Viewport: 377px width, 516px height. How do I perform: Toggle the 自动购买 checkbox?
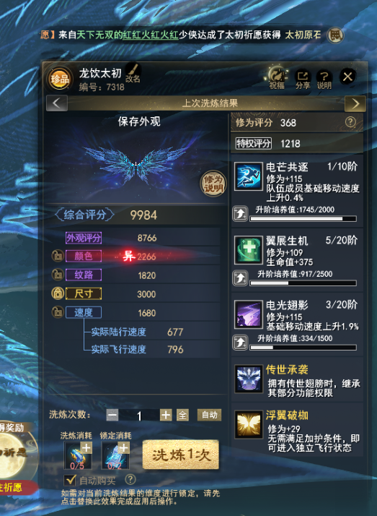point(70,480)
